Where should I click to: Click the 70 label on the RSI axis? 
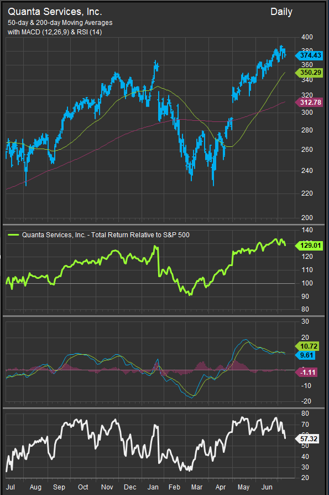click(305, 425)
